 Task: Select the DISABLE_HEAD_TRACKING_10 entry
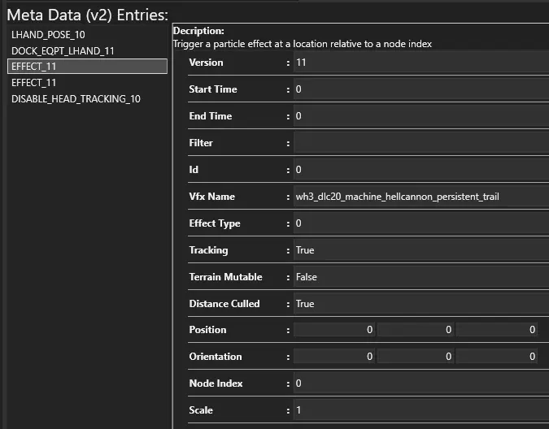click(76, 99)
